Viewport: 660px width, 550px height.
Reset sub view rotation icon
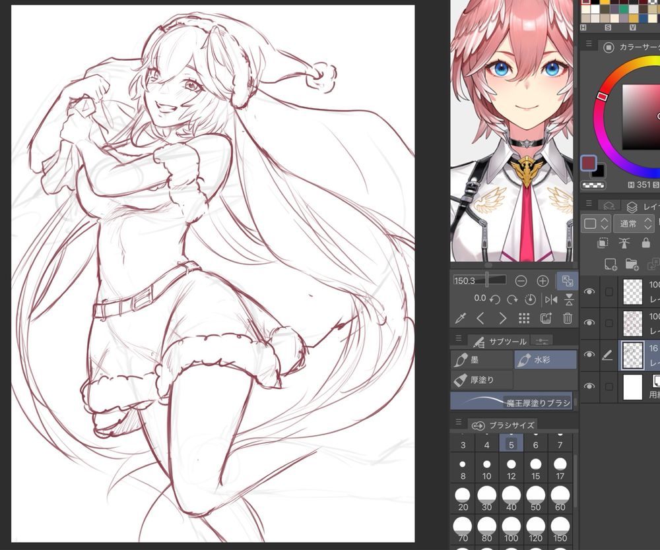530,299
